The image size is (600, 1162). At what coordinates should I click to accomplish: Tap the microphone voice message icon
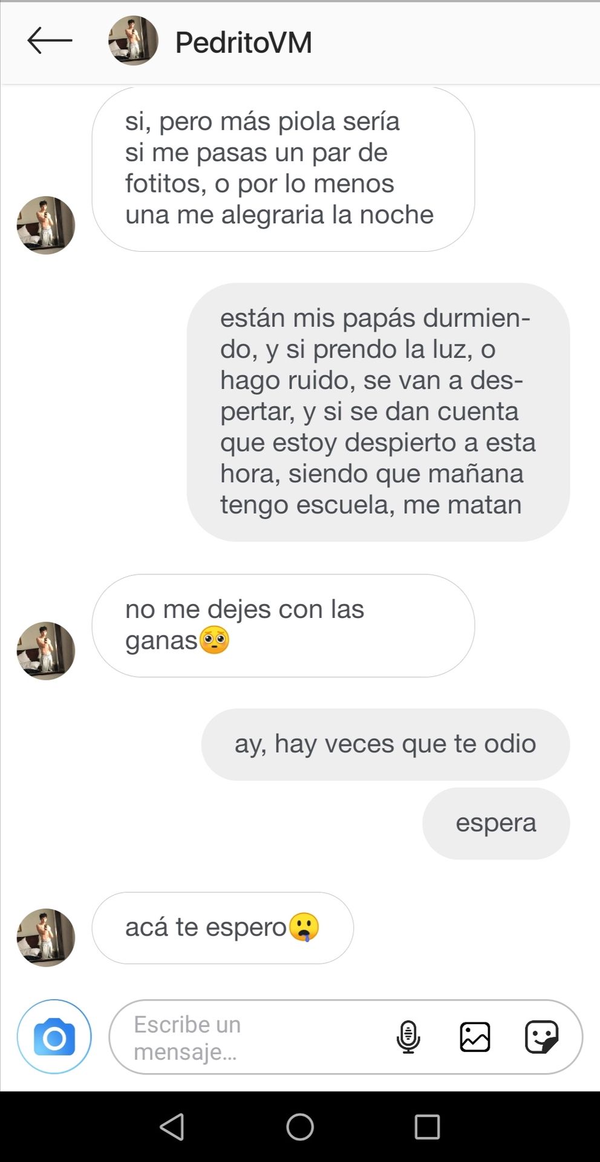tap(408, 1037)
